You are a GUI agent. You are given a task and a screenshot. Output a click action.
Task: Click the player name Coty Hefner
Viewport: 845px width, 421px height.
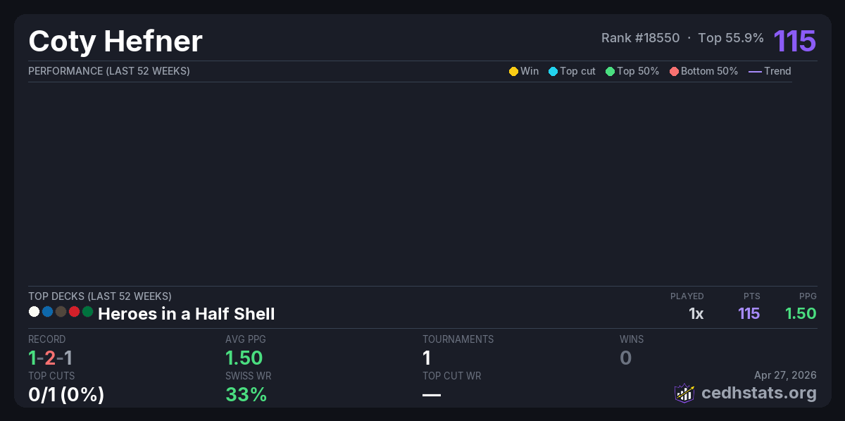click(115, 42)
